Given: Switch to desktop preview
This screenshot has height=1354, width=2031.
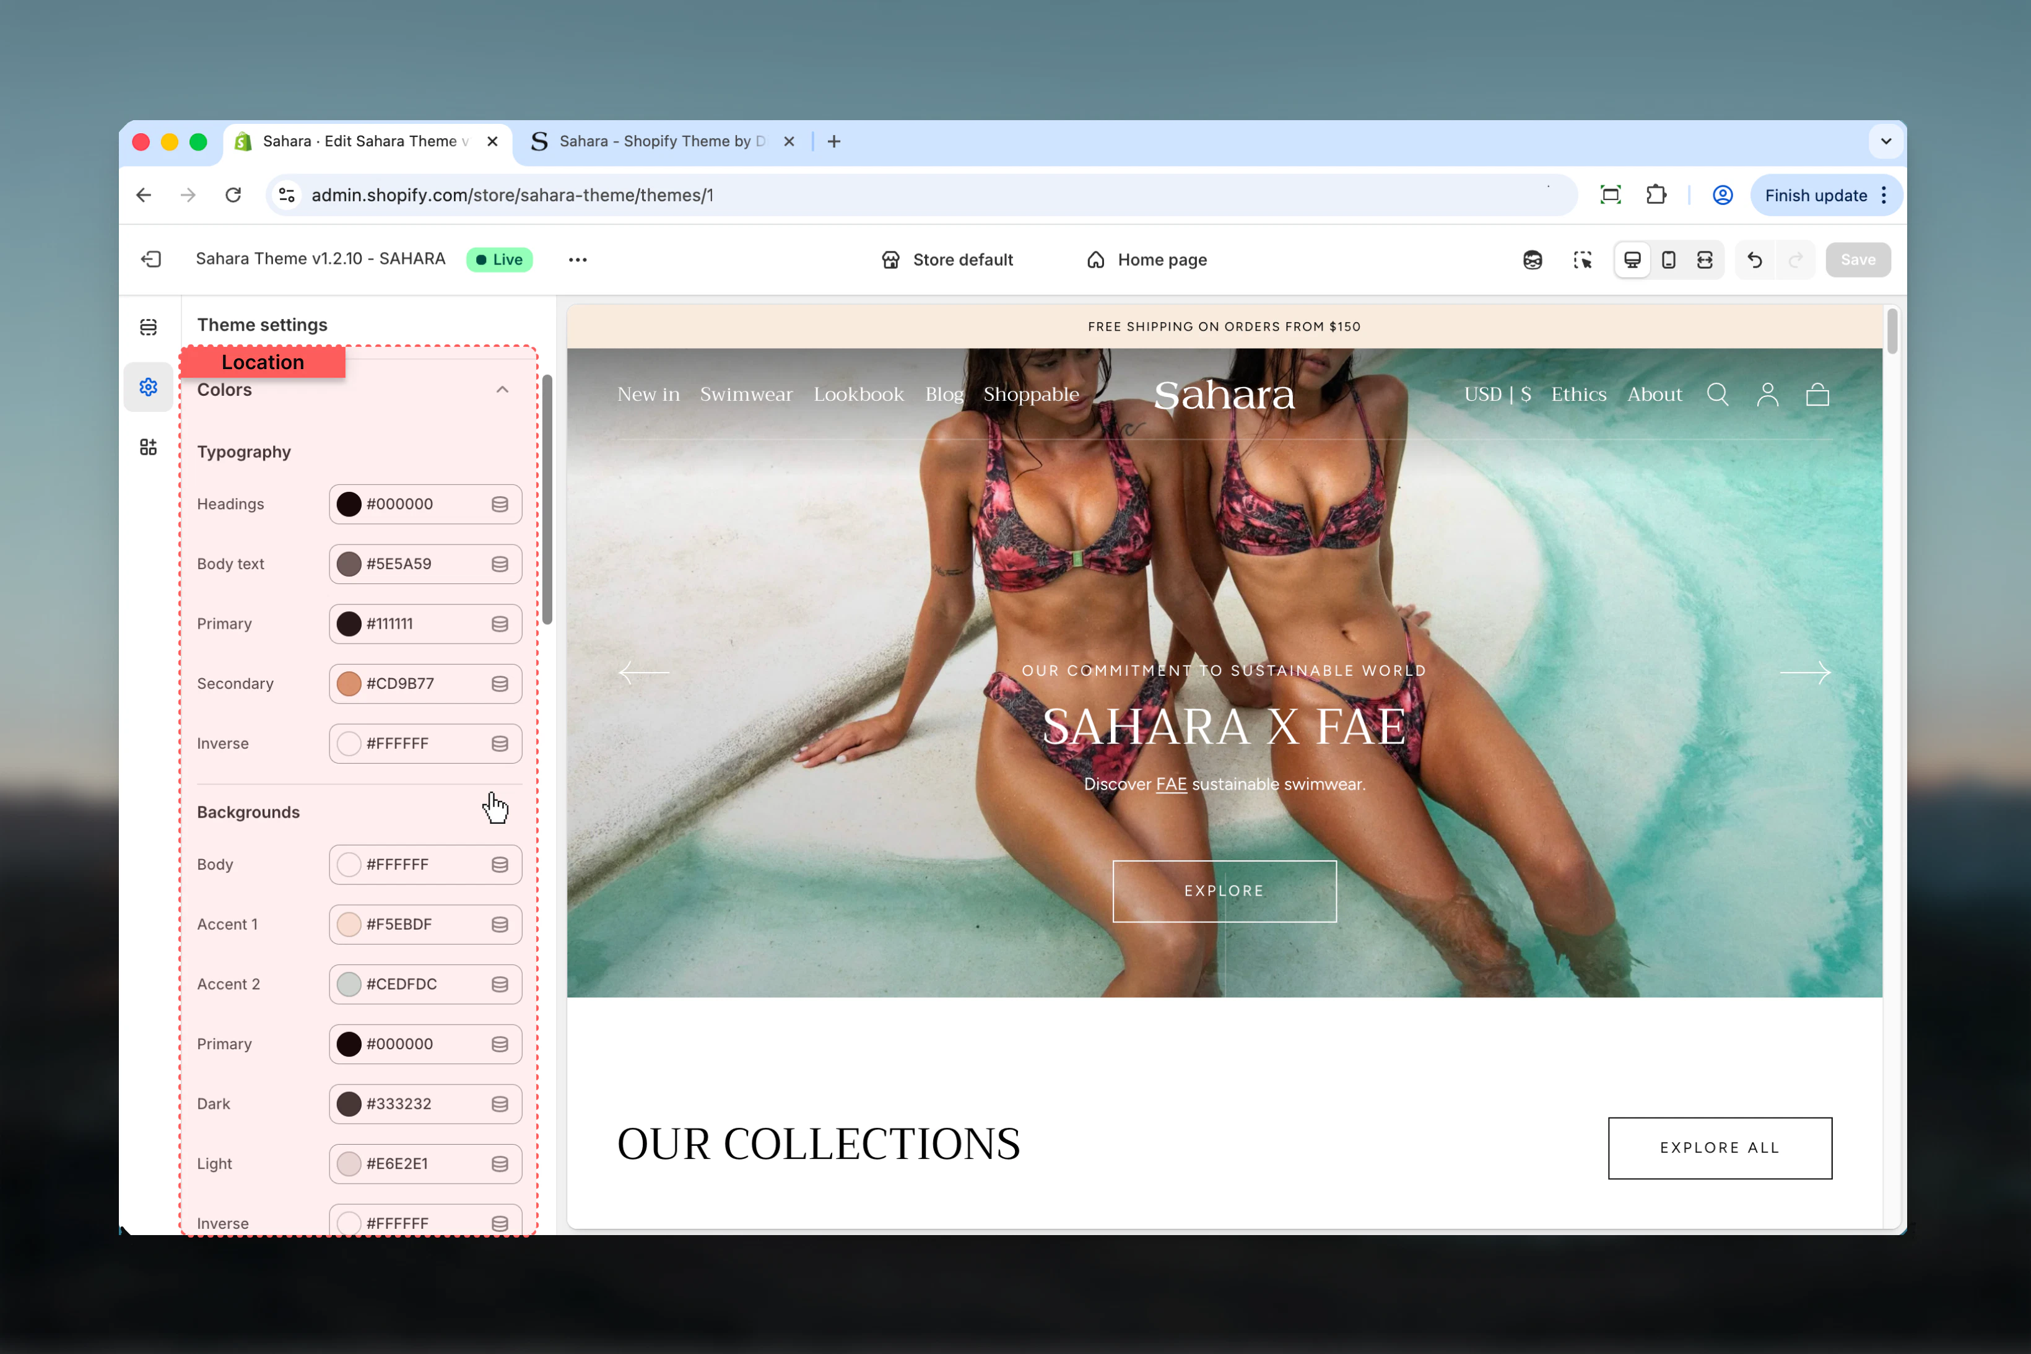Looking at the screenshot, I should 1632,260.
